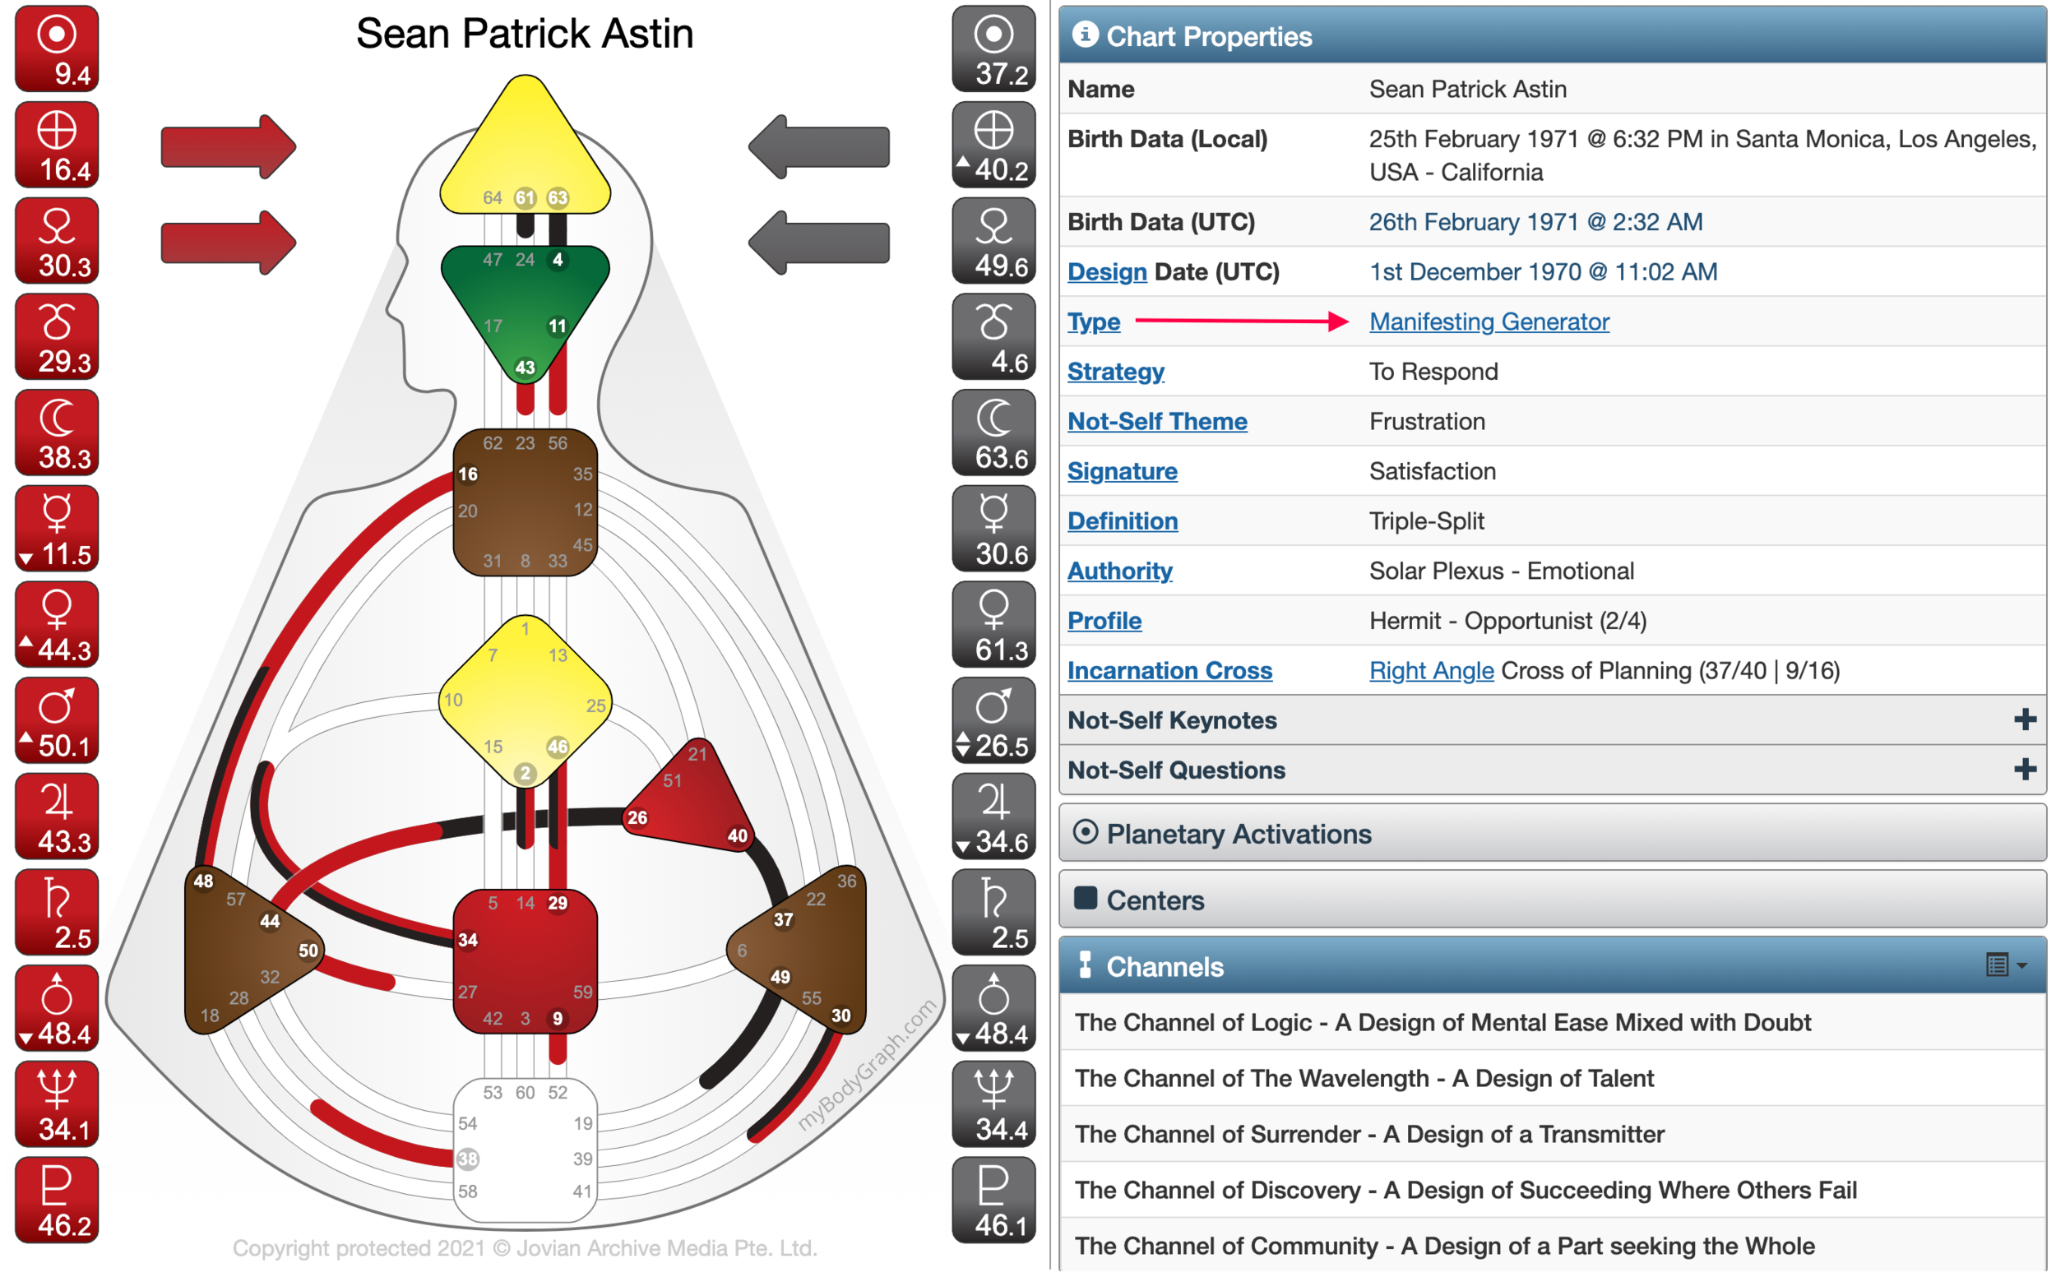This screenshot has width=2056, height=1277.
Task: Select the red Neptune 34.1 tile
Action: tap(57, 1104)
